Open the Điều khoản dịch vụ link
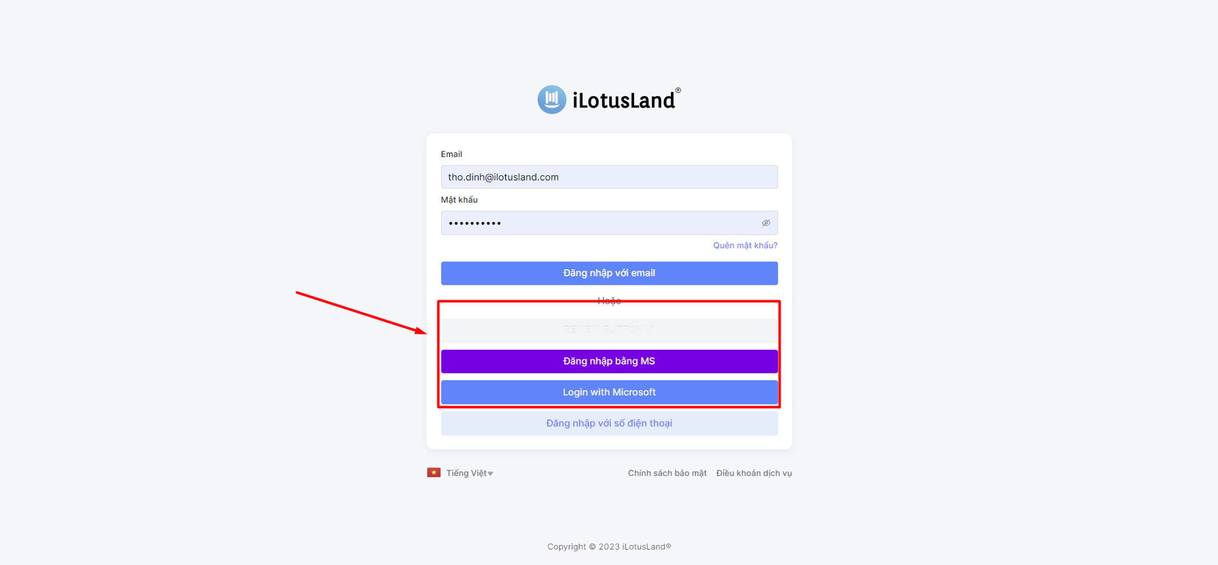The width and height of the screenshot is (1218, 565). pyautogui.click(x=754, y=473)
